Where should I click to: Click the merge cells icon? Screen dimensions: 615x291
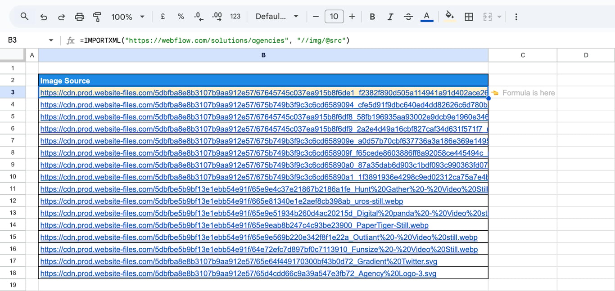point(488,17)
